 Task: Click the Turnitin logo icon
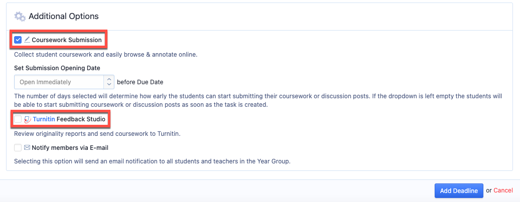tap(28, 119)
